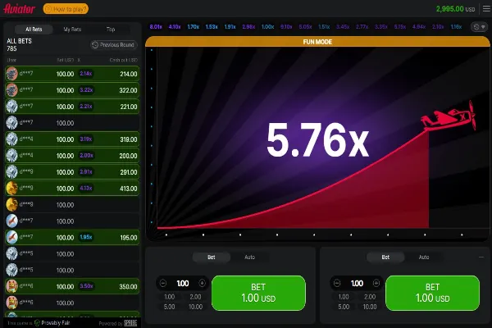492x328 pixels.
Task: Select Bet mode in right bet panel
Action: point(385,257)
